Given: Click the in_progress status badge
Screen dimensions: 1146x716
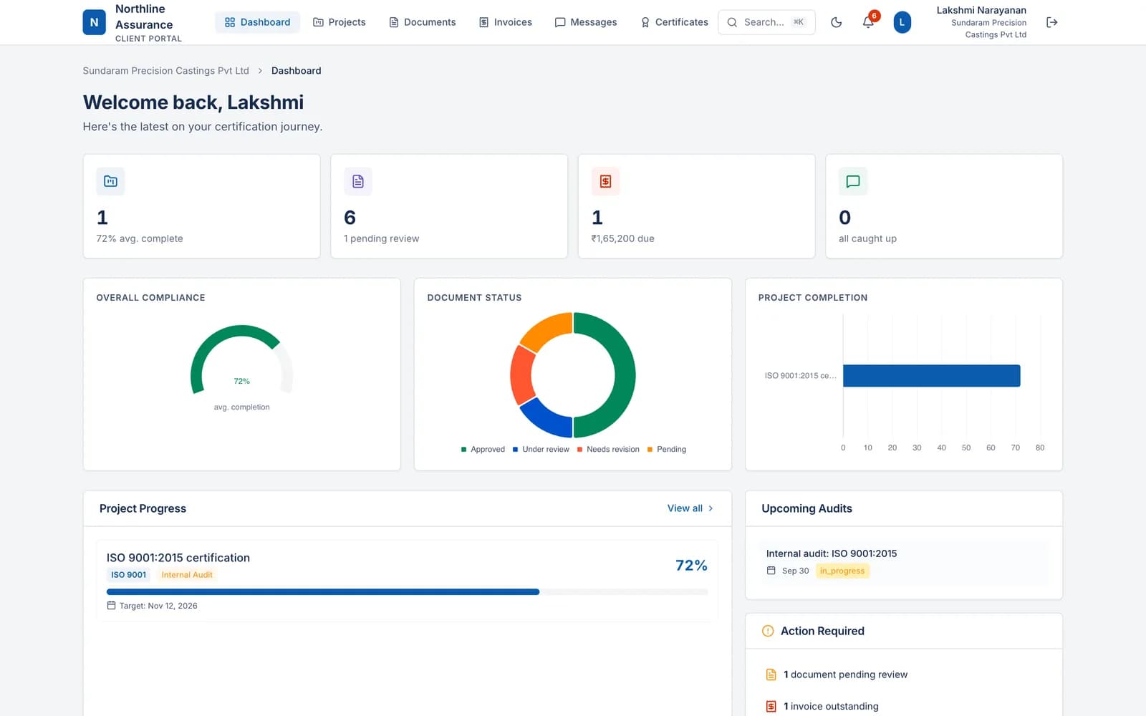Looking at the screenshot, I should [x=842, y=571].
